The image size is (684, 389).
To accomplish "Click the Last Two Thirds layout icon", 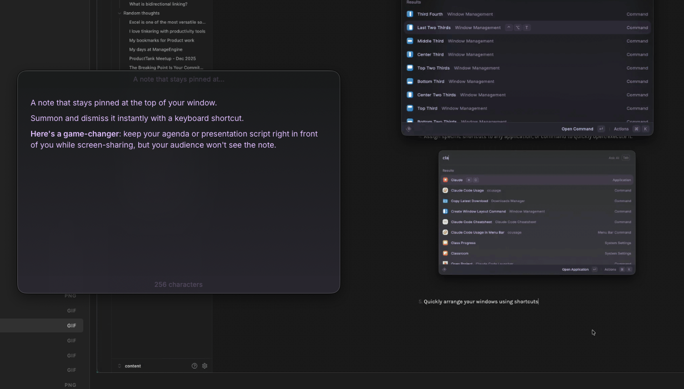I will point(410,28).
